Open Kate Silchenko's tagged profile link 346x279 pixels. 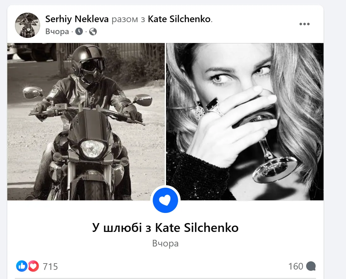click(179, 19)
